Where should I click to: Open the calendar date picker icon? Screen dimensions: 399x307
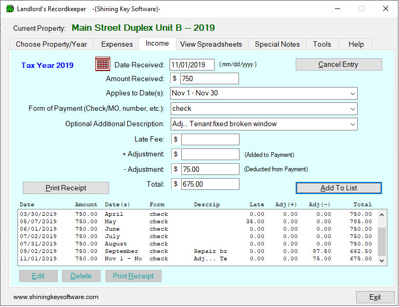pos(103,64)
